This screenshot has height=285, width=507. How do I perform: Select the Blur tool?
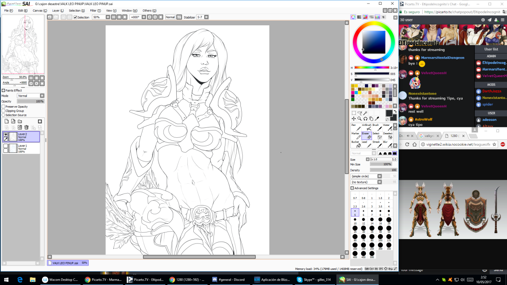388,144
